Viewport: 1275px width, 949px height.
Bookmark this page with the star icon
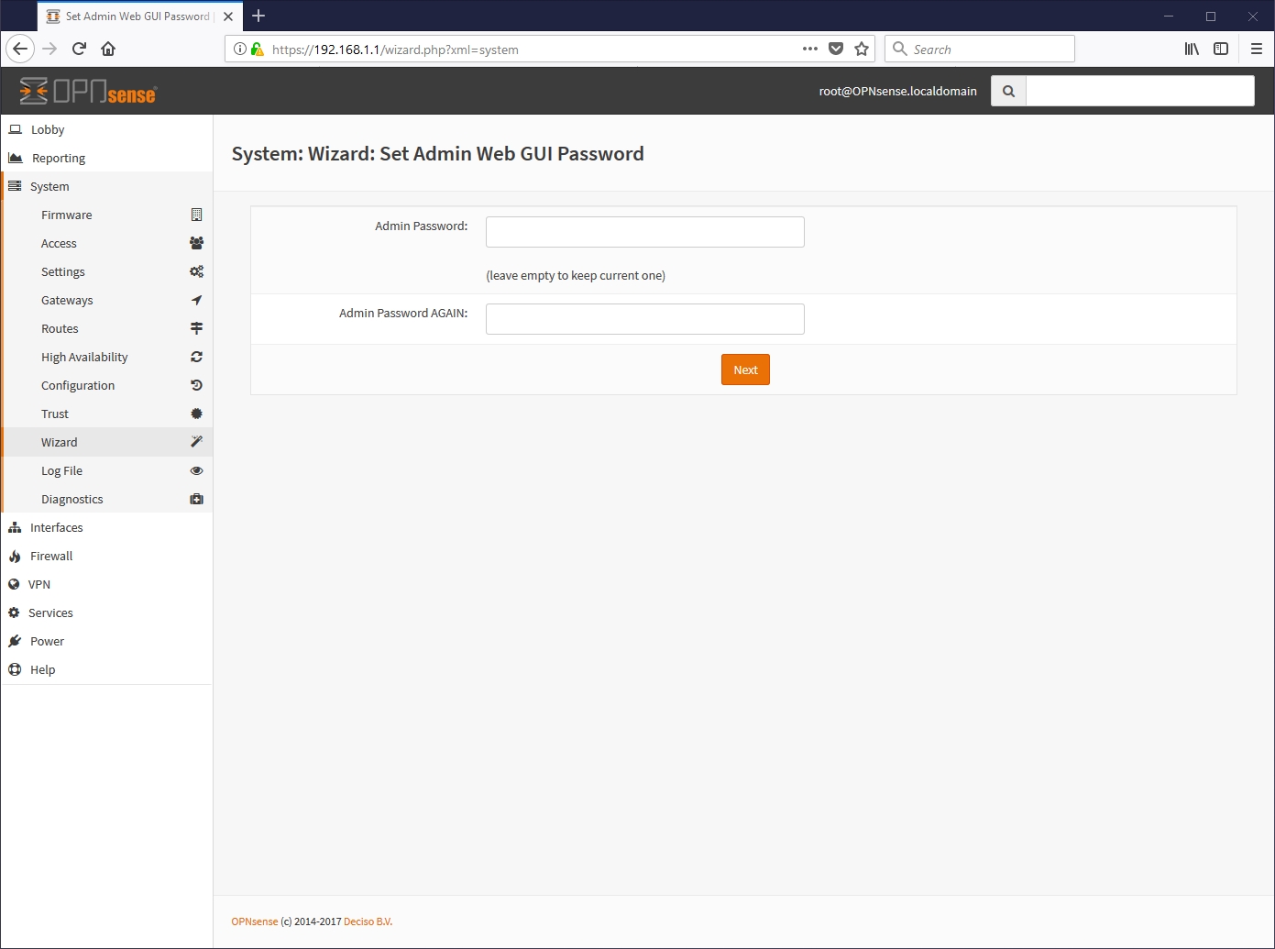click(862, 50)
